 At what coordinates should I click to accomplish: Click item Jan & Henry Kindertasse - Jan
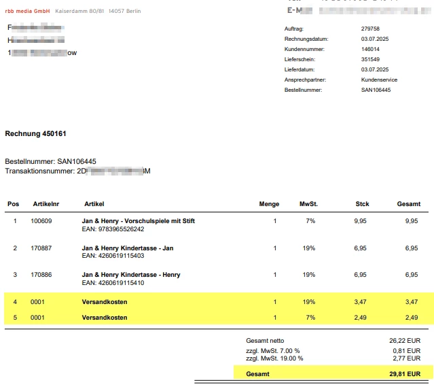[x=128, y=248]
